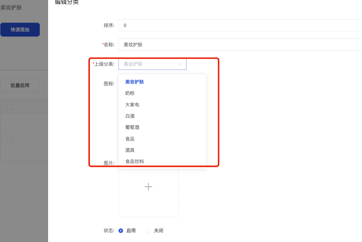Choose the 白酒 option

click(x=130, y=116)
